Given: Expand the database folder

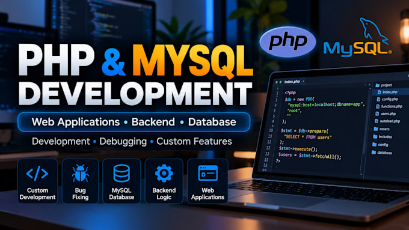Looking at the screenshot, I should click(x=381, y=153).
